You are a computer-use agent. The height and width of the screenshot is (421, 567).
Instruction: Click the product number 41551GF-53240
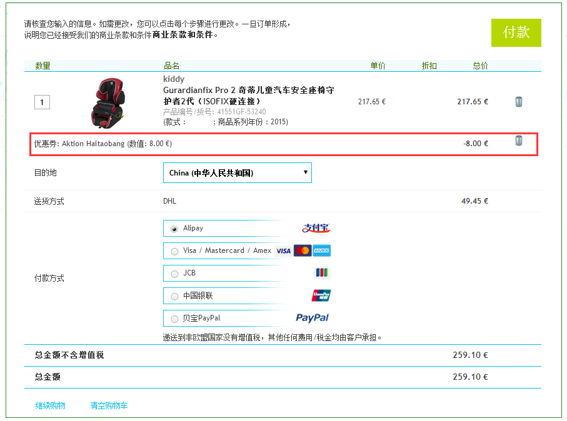tap(241, 112)
